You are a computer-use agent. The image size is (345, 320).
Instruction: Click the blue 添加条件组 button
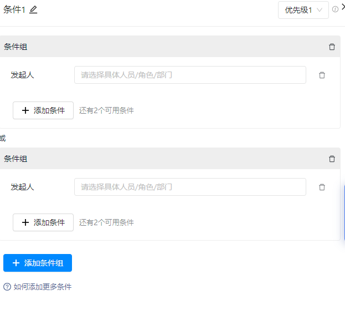(x=38, y=263)
